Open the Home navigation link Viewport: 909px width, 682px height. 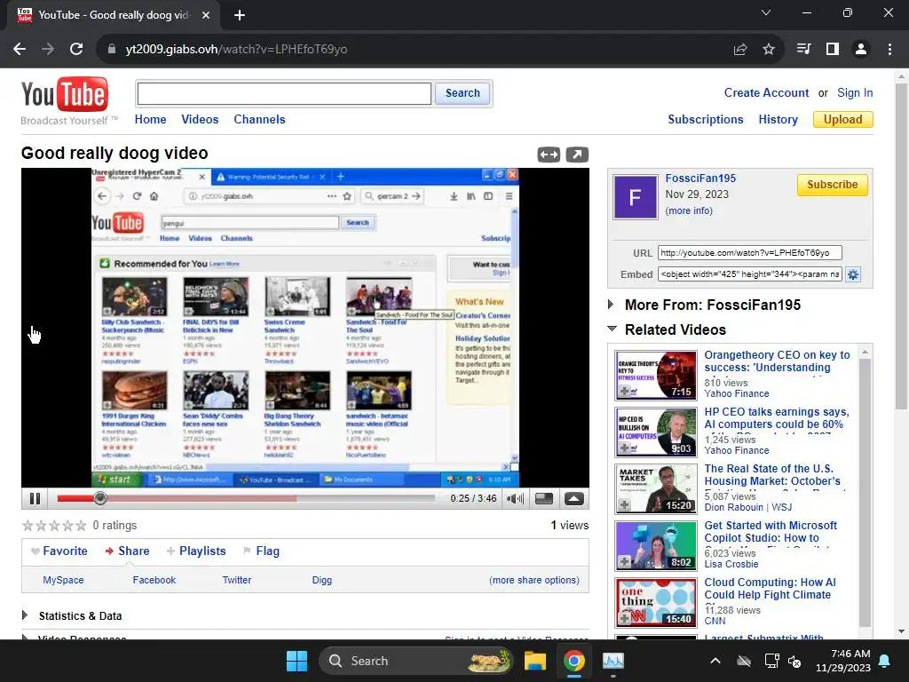pos(150,120)
